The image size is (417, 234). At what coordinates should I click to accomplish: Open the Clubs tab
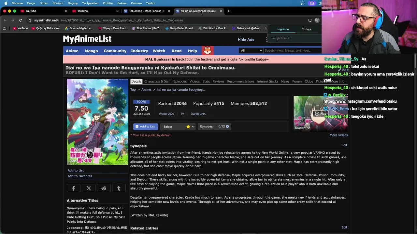pos(309,81)
